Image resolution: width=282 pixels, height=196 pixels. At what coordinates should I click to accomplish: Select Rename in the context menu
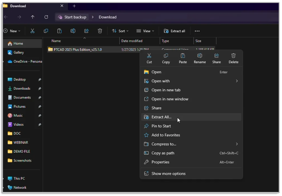(x=200, y=58)
